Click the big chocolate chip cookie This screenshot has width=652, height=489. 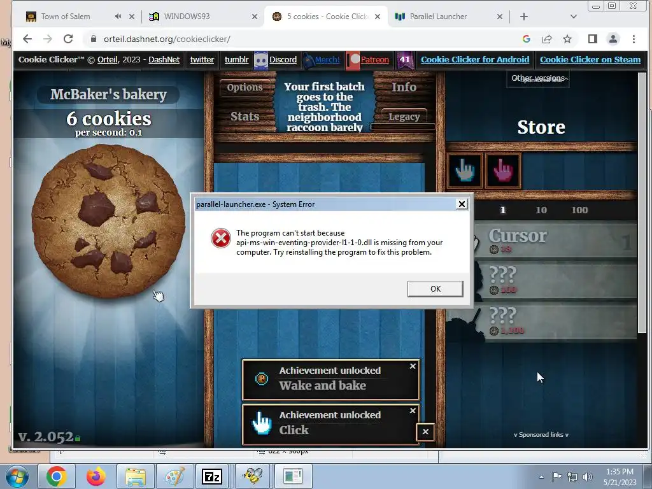pyautogui.click(x=108, y=221)
